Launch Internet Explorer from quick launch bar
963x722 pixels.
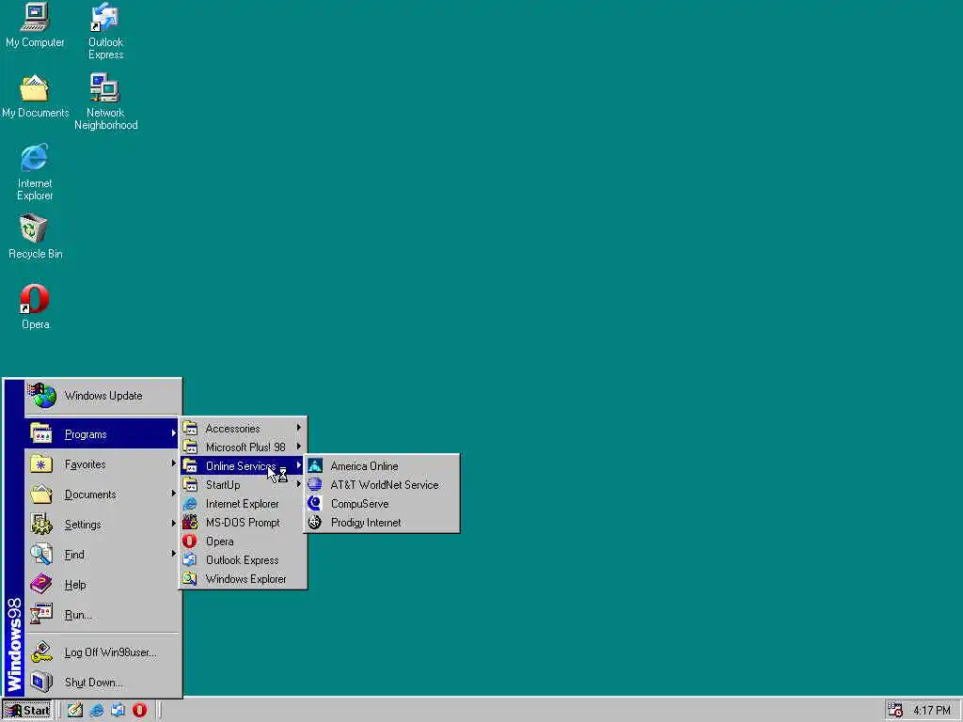[97, 711]
